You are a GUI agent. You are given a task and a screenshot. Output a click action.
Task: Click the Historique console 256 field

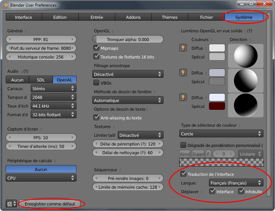point(41,57)
